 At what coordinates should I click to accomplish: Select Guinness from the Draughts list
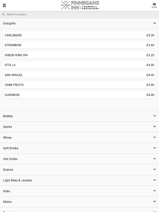click(x=79, y=95)
